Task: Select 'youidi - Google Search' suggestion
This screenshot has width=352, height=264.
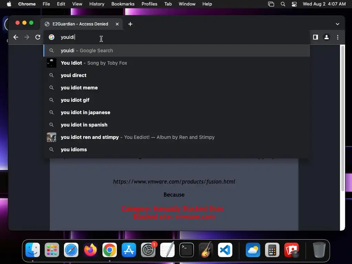Action: click(177, 51)
